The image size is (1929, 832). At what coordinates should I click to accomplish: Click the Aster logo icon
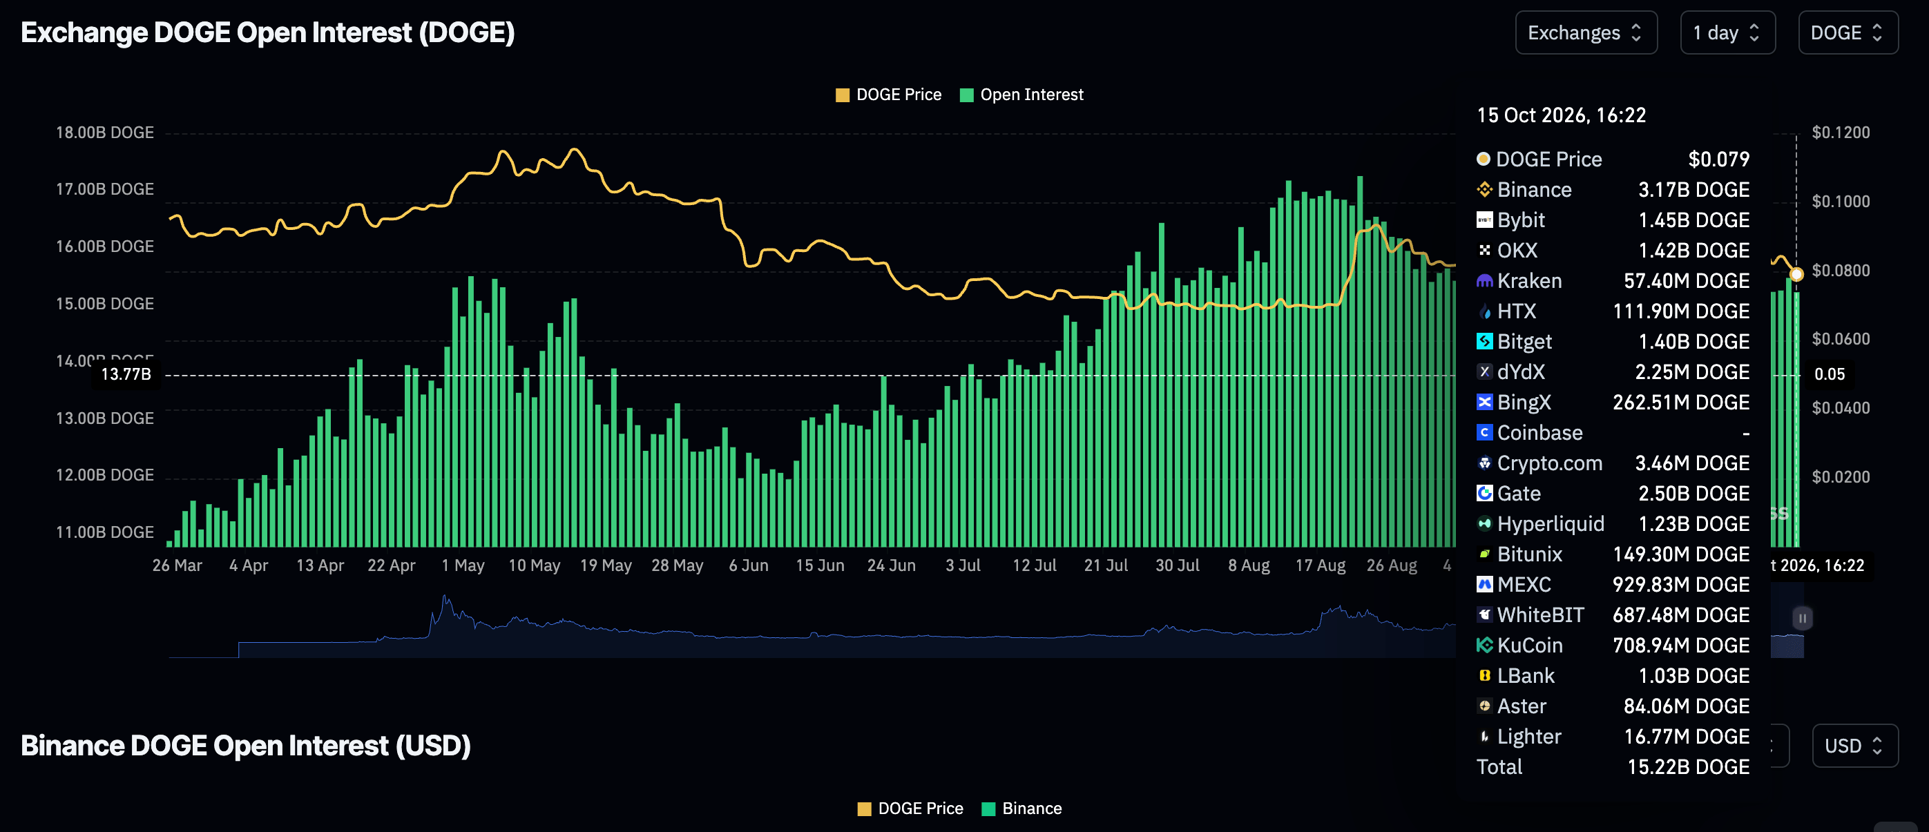(x=1484, y=706)
